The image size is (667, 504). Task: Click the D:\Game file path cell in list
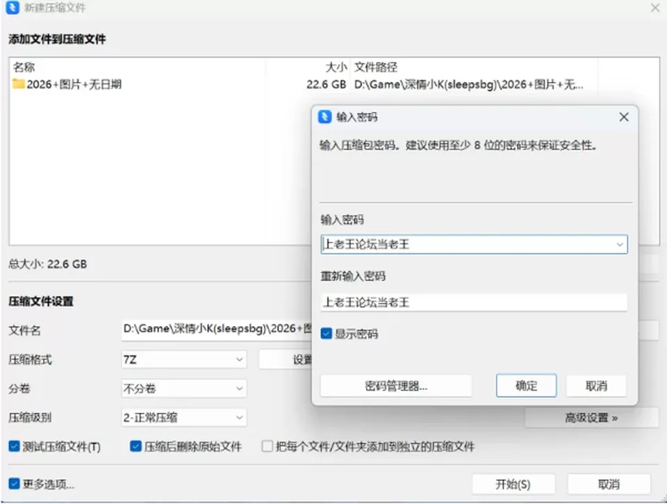pos(468,84)
